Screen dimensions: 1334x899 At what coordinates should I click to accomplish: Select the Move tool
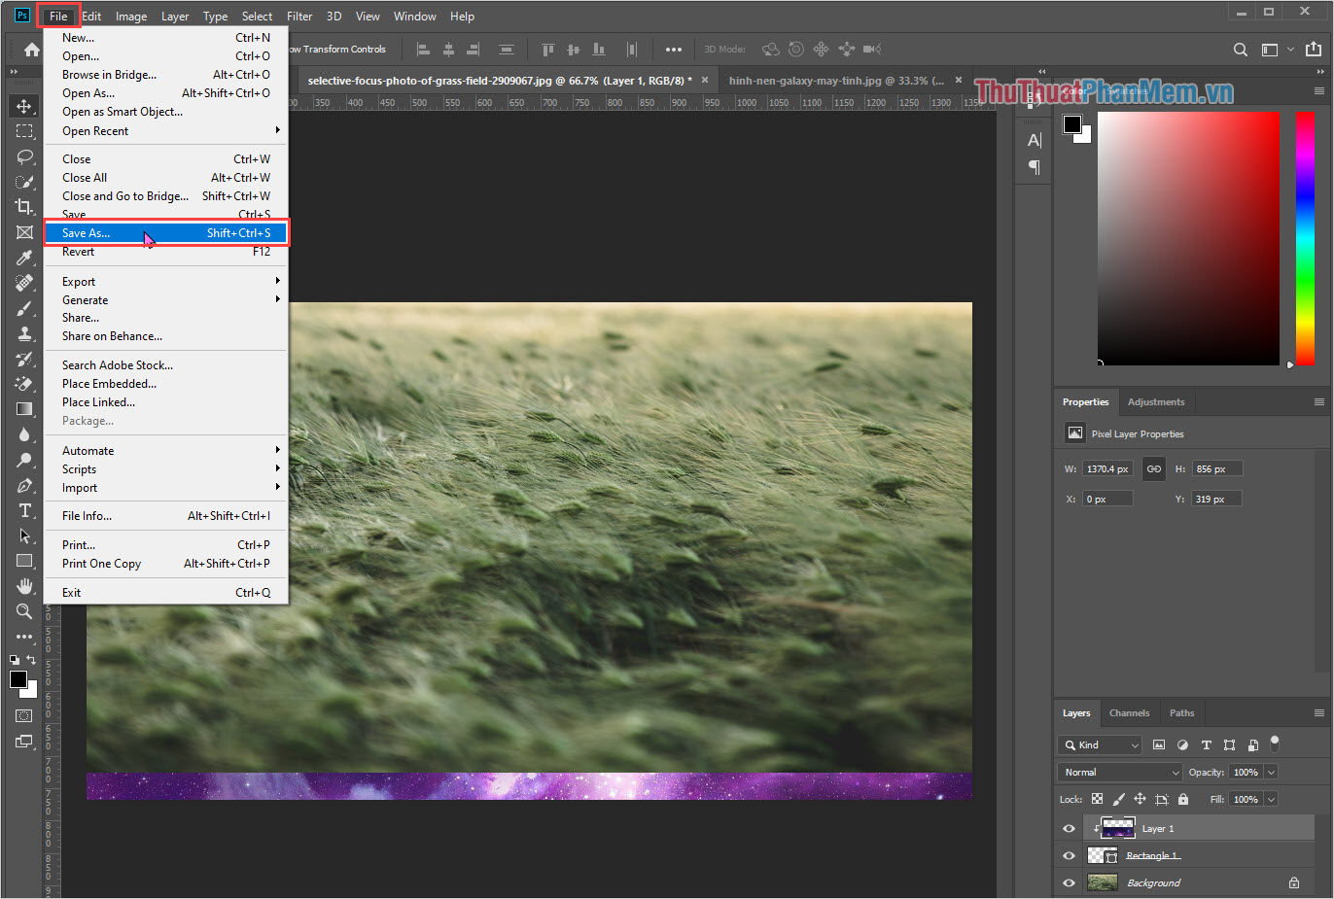point(22,106)
